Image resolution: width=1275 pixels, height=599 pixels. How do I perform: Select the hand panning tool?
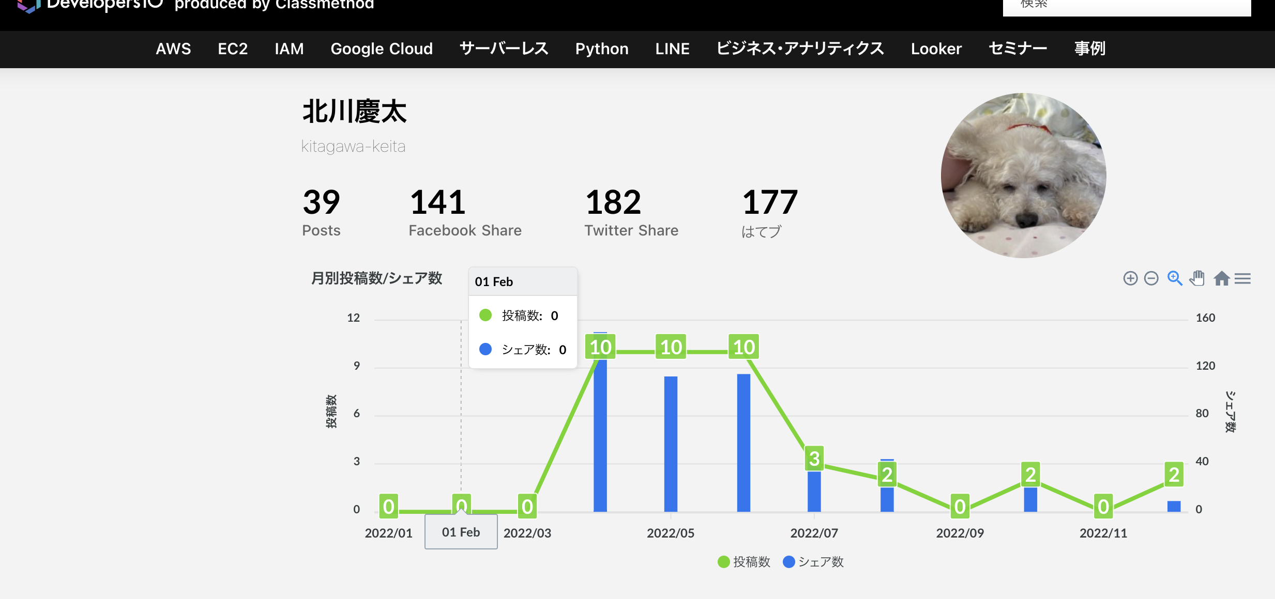pyautogui.click(x=1197, y=278)
